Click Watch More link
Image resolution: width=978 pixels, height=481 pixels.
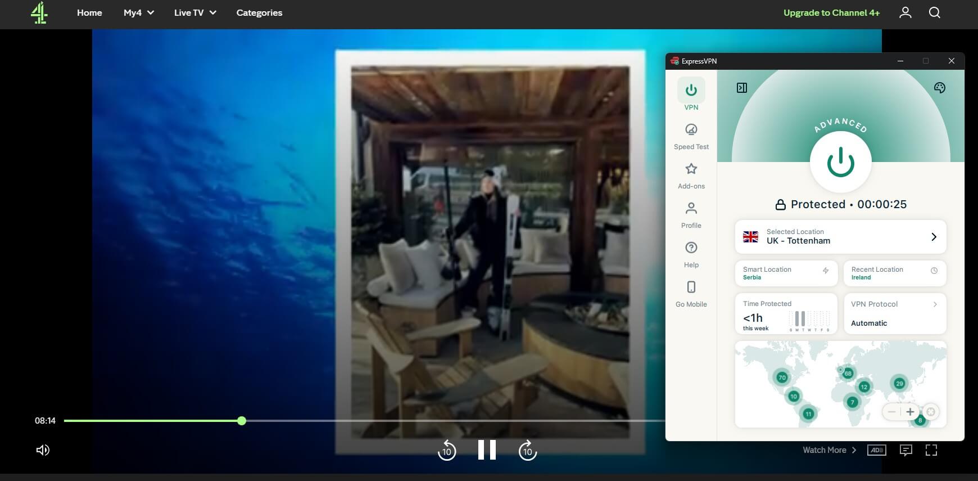(x=830, y=450)
